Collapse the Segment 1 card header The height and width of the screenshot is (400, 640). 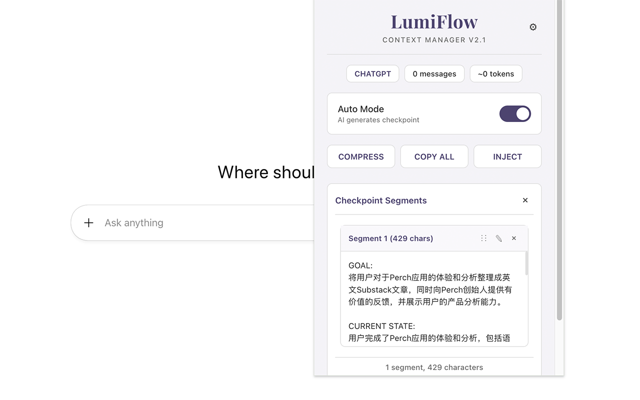coord(390,238)
